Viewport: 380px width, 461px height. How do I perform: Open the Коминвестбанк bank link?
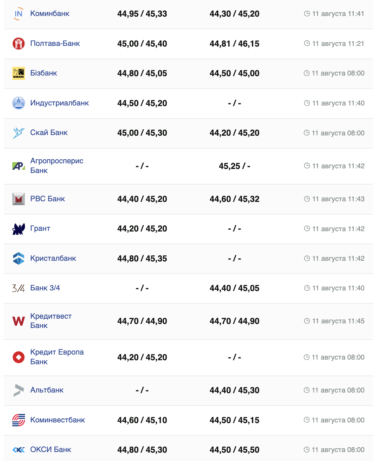coord(58,420)
